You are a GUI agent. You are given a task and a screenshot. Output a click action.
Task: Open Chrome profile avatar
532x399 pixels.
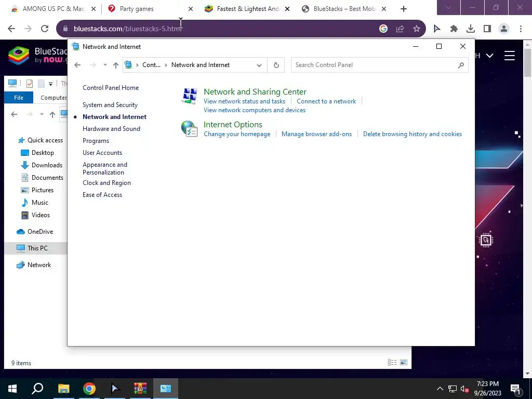(x=504, y=29)
